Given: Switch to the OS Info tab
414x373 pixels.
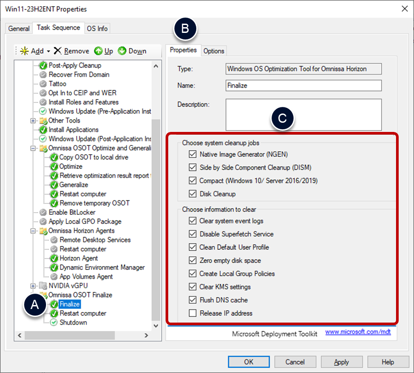Looking at the screenshot, I should pyautogui.click(x=97, y=28).
